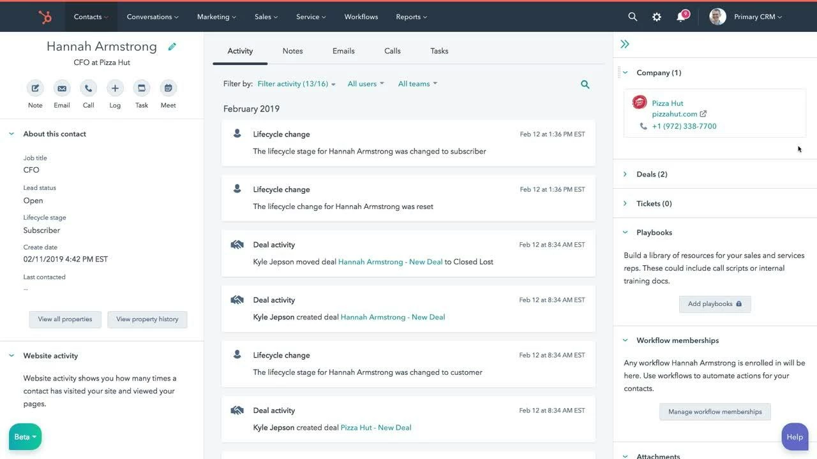Switch to the Activity tab
This screenshot has height=459, width=817.
click(240, 51)
